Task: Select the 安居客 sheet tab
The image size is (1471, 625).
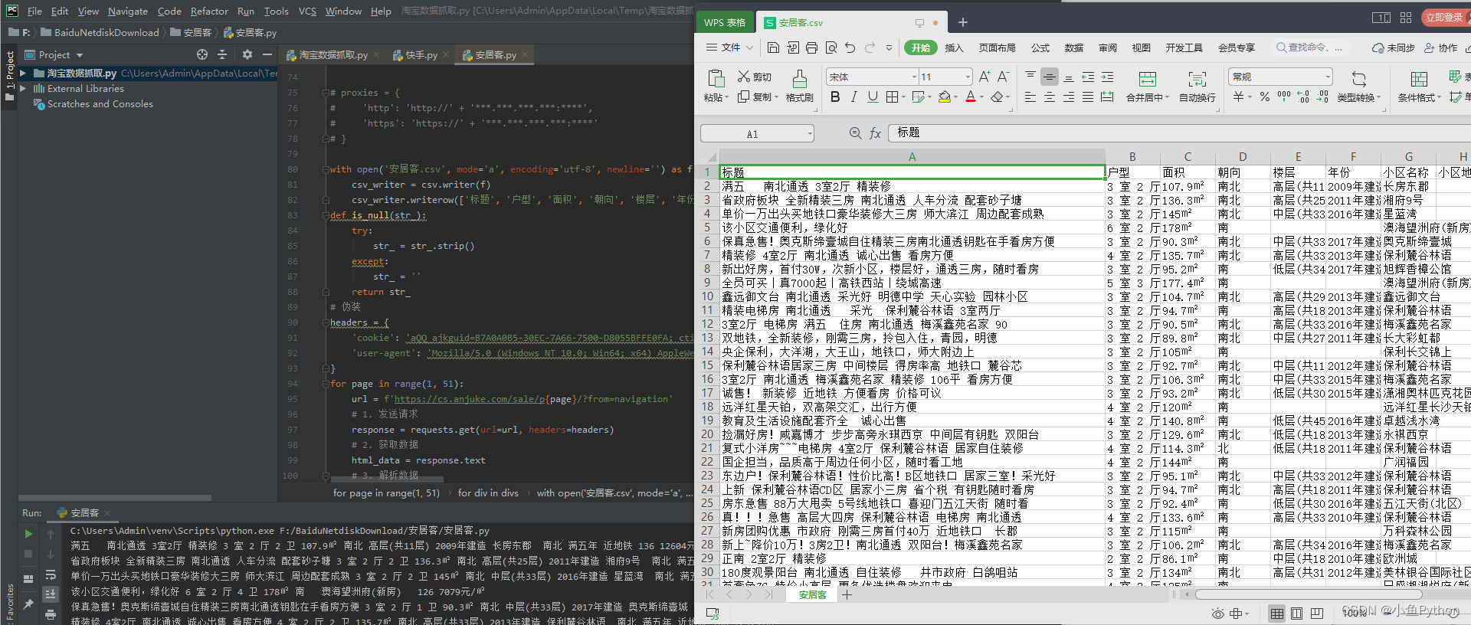Action: (812, 594)
